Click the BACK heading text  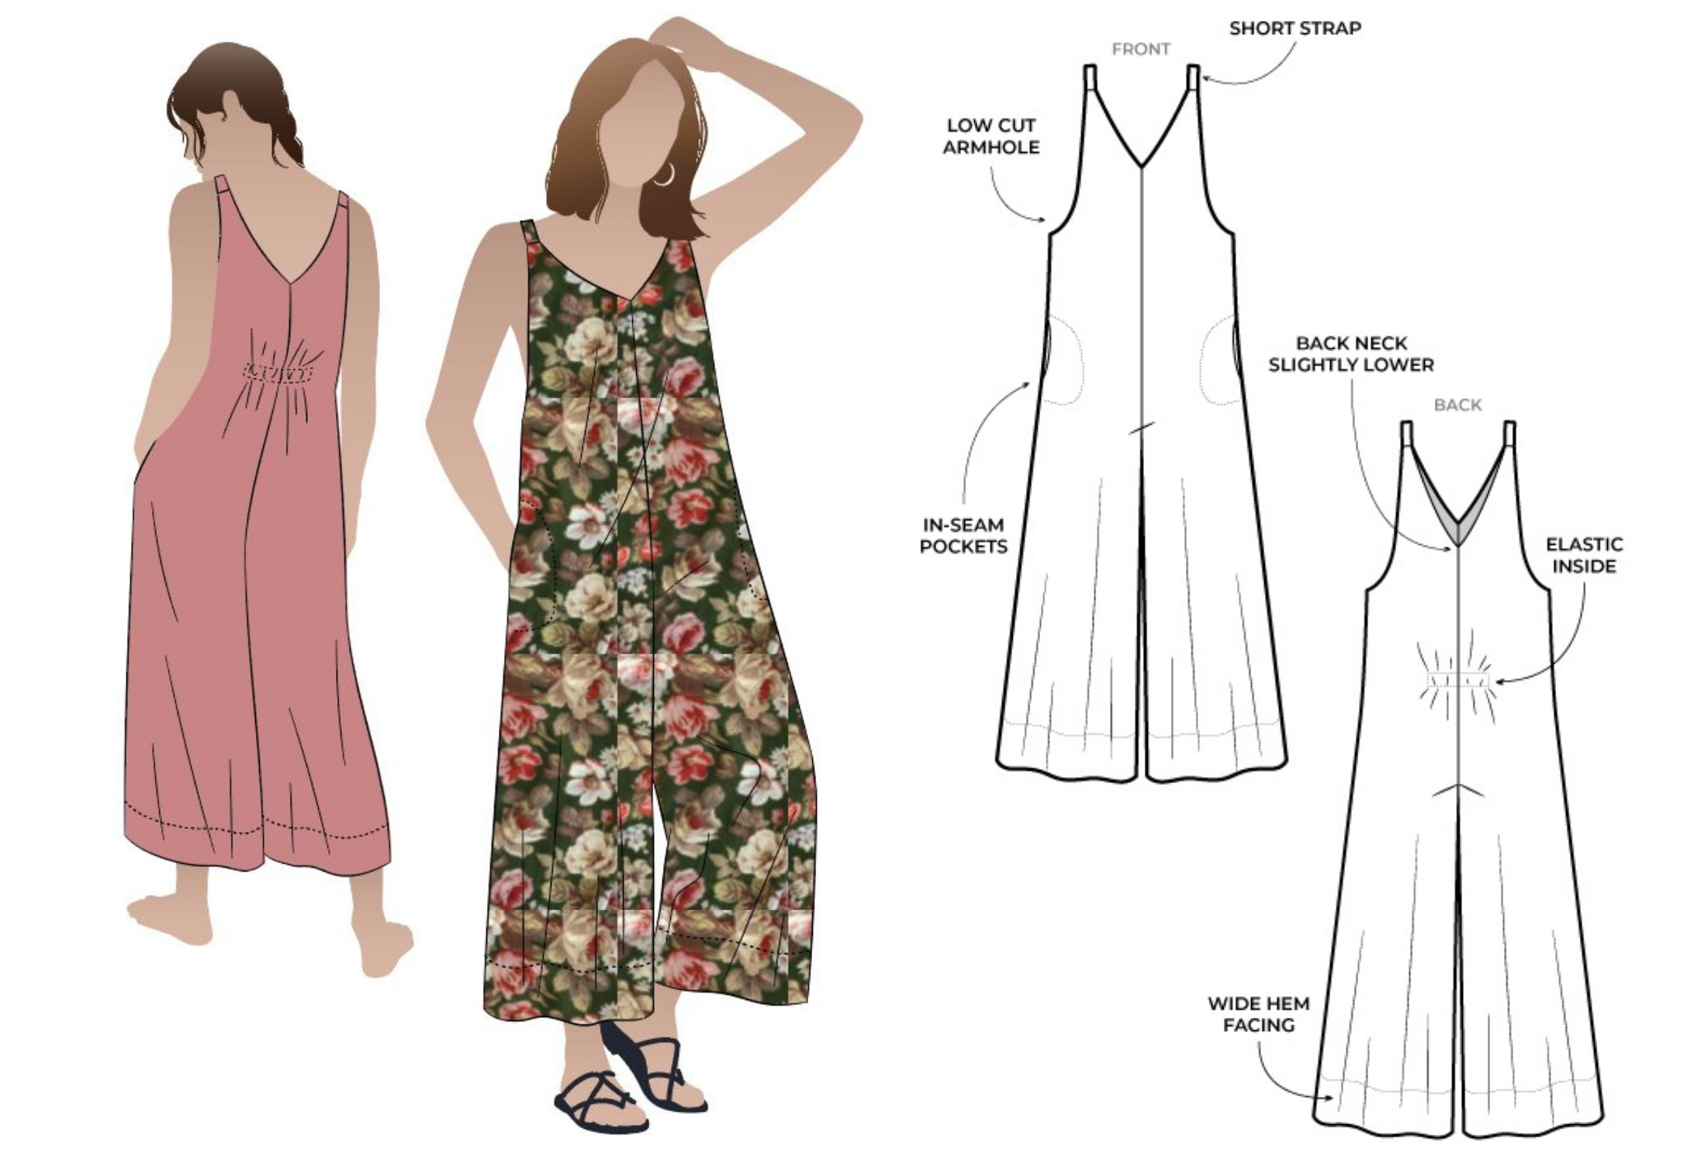click(1457, 405)
